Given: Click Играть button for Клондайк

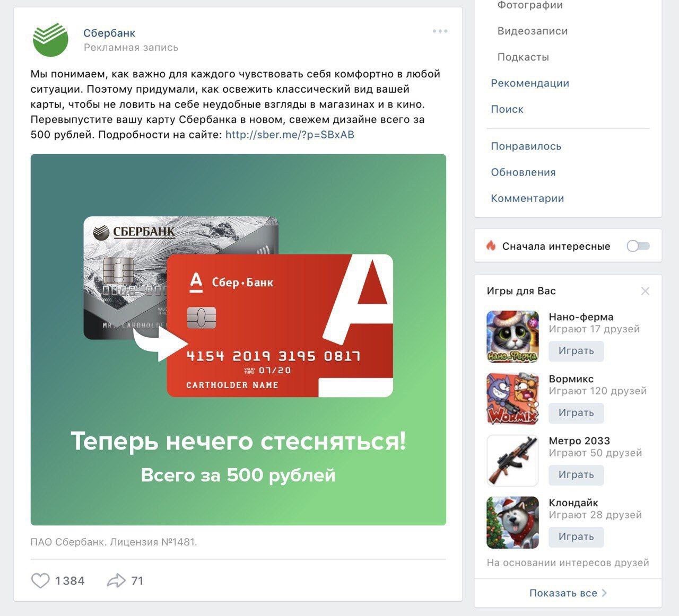Looking at the screenshot, I should point(576,537).
